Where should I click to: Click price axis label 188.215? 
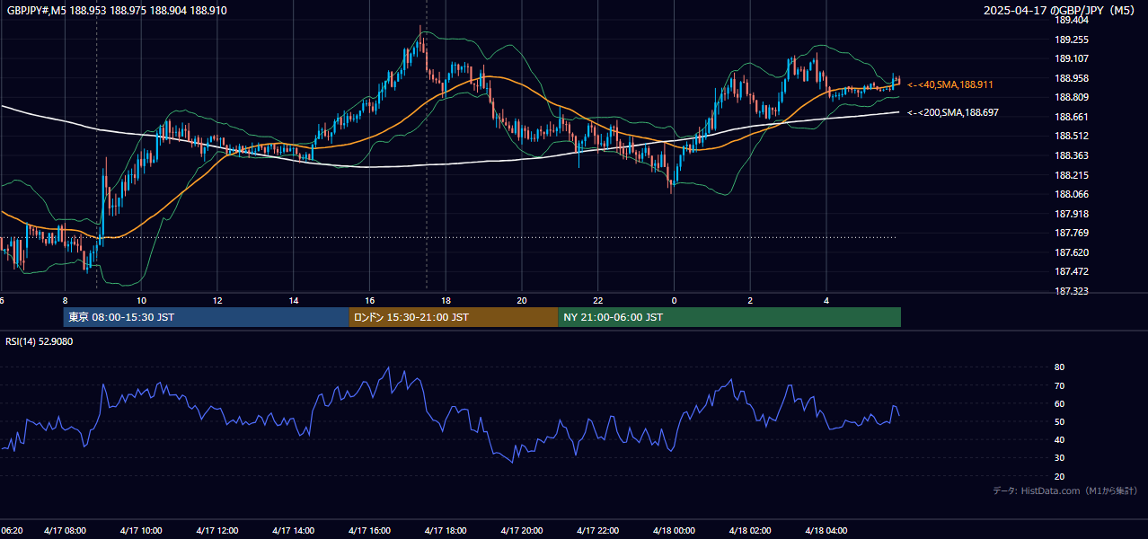[1072, 175]
